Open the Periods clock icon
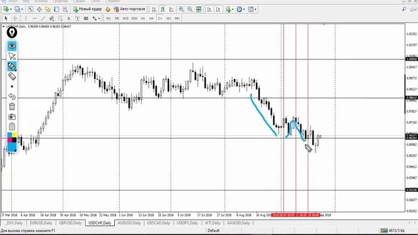The width and height of the screenshot is (418, 235). (x=240, y=9)
